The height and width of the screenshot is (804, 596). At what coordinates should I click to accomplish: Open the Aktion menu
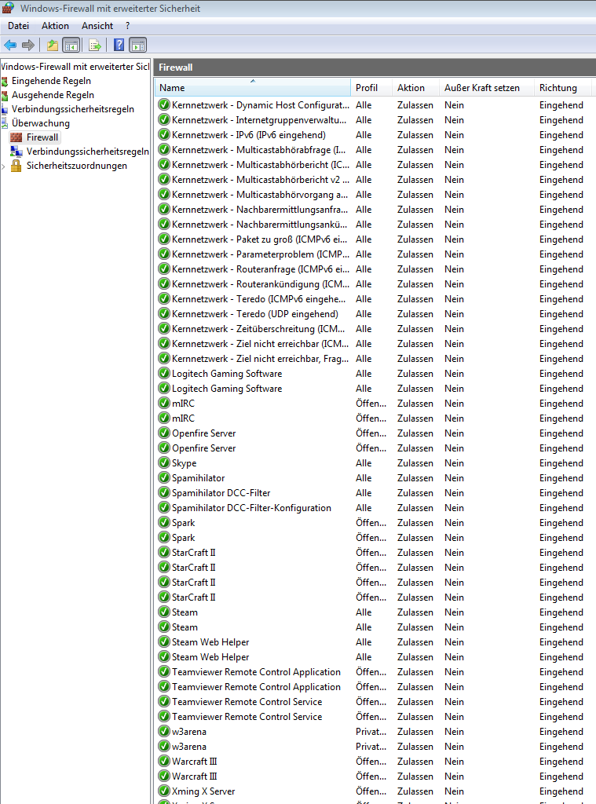point(56,26)
